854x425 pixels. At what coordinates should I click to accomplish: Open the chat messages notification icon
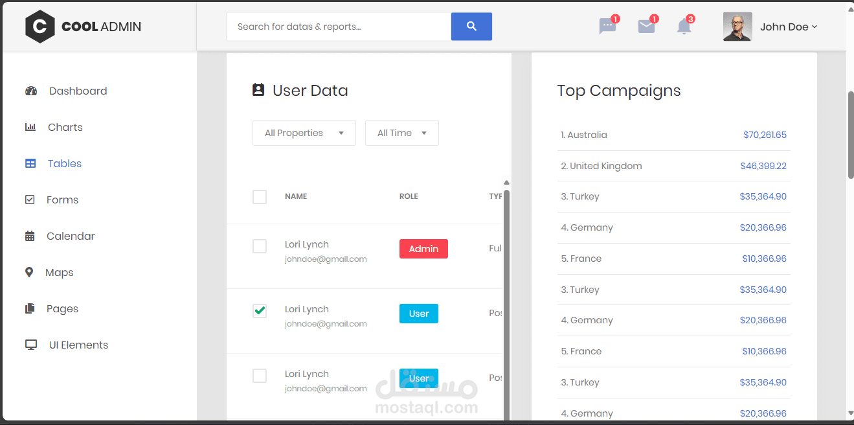pyautogui.click(x=607, y=27)
